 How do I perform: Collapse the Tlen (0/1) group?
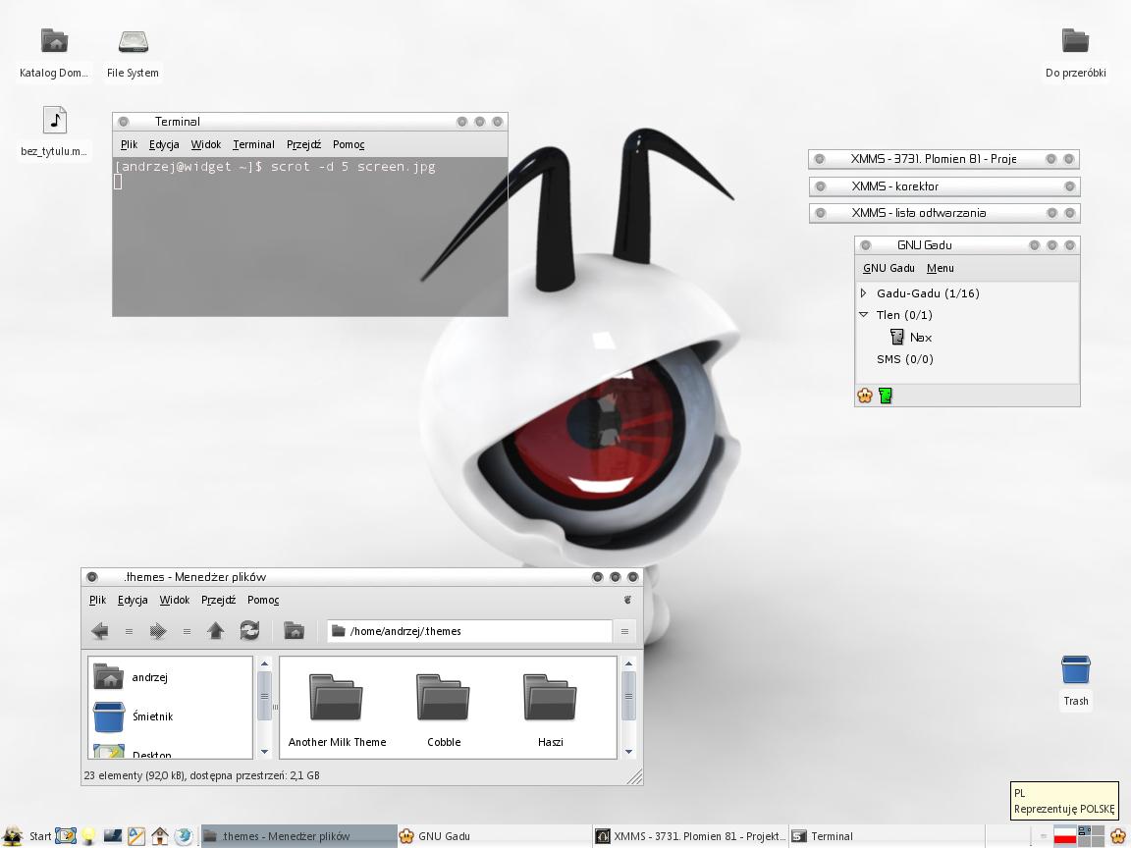(863, 314)
